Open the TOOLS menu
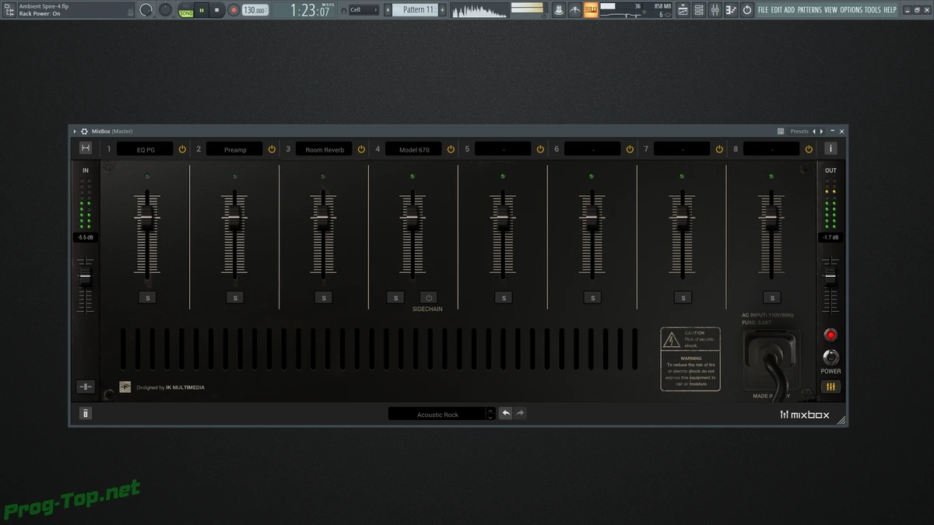934x525 pixels. 873,10
